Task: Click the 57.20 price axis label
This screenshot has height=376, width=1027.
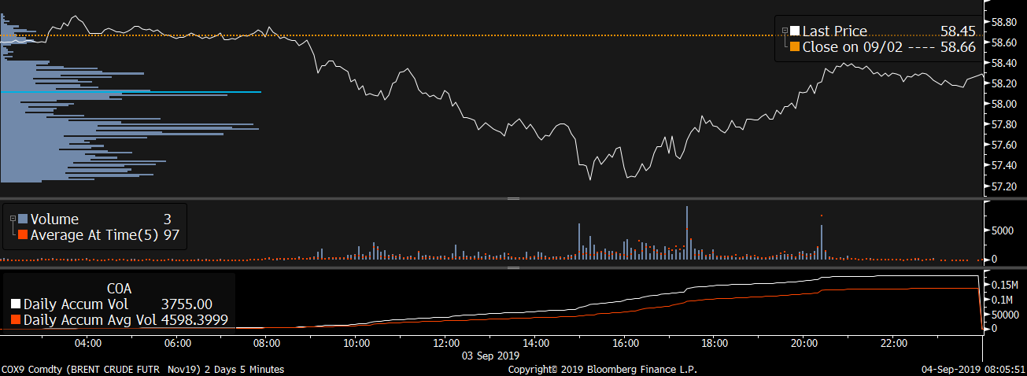Action: 1005,186
